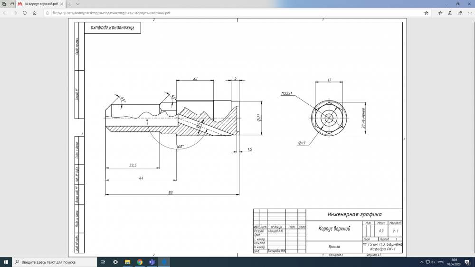The image size is (475, 267).
Task: Share this page
Action: [460, 13]
